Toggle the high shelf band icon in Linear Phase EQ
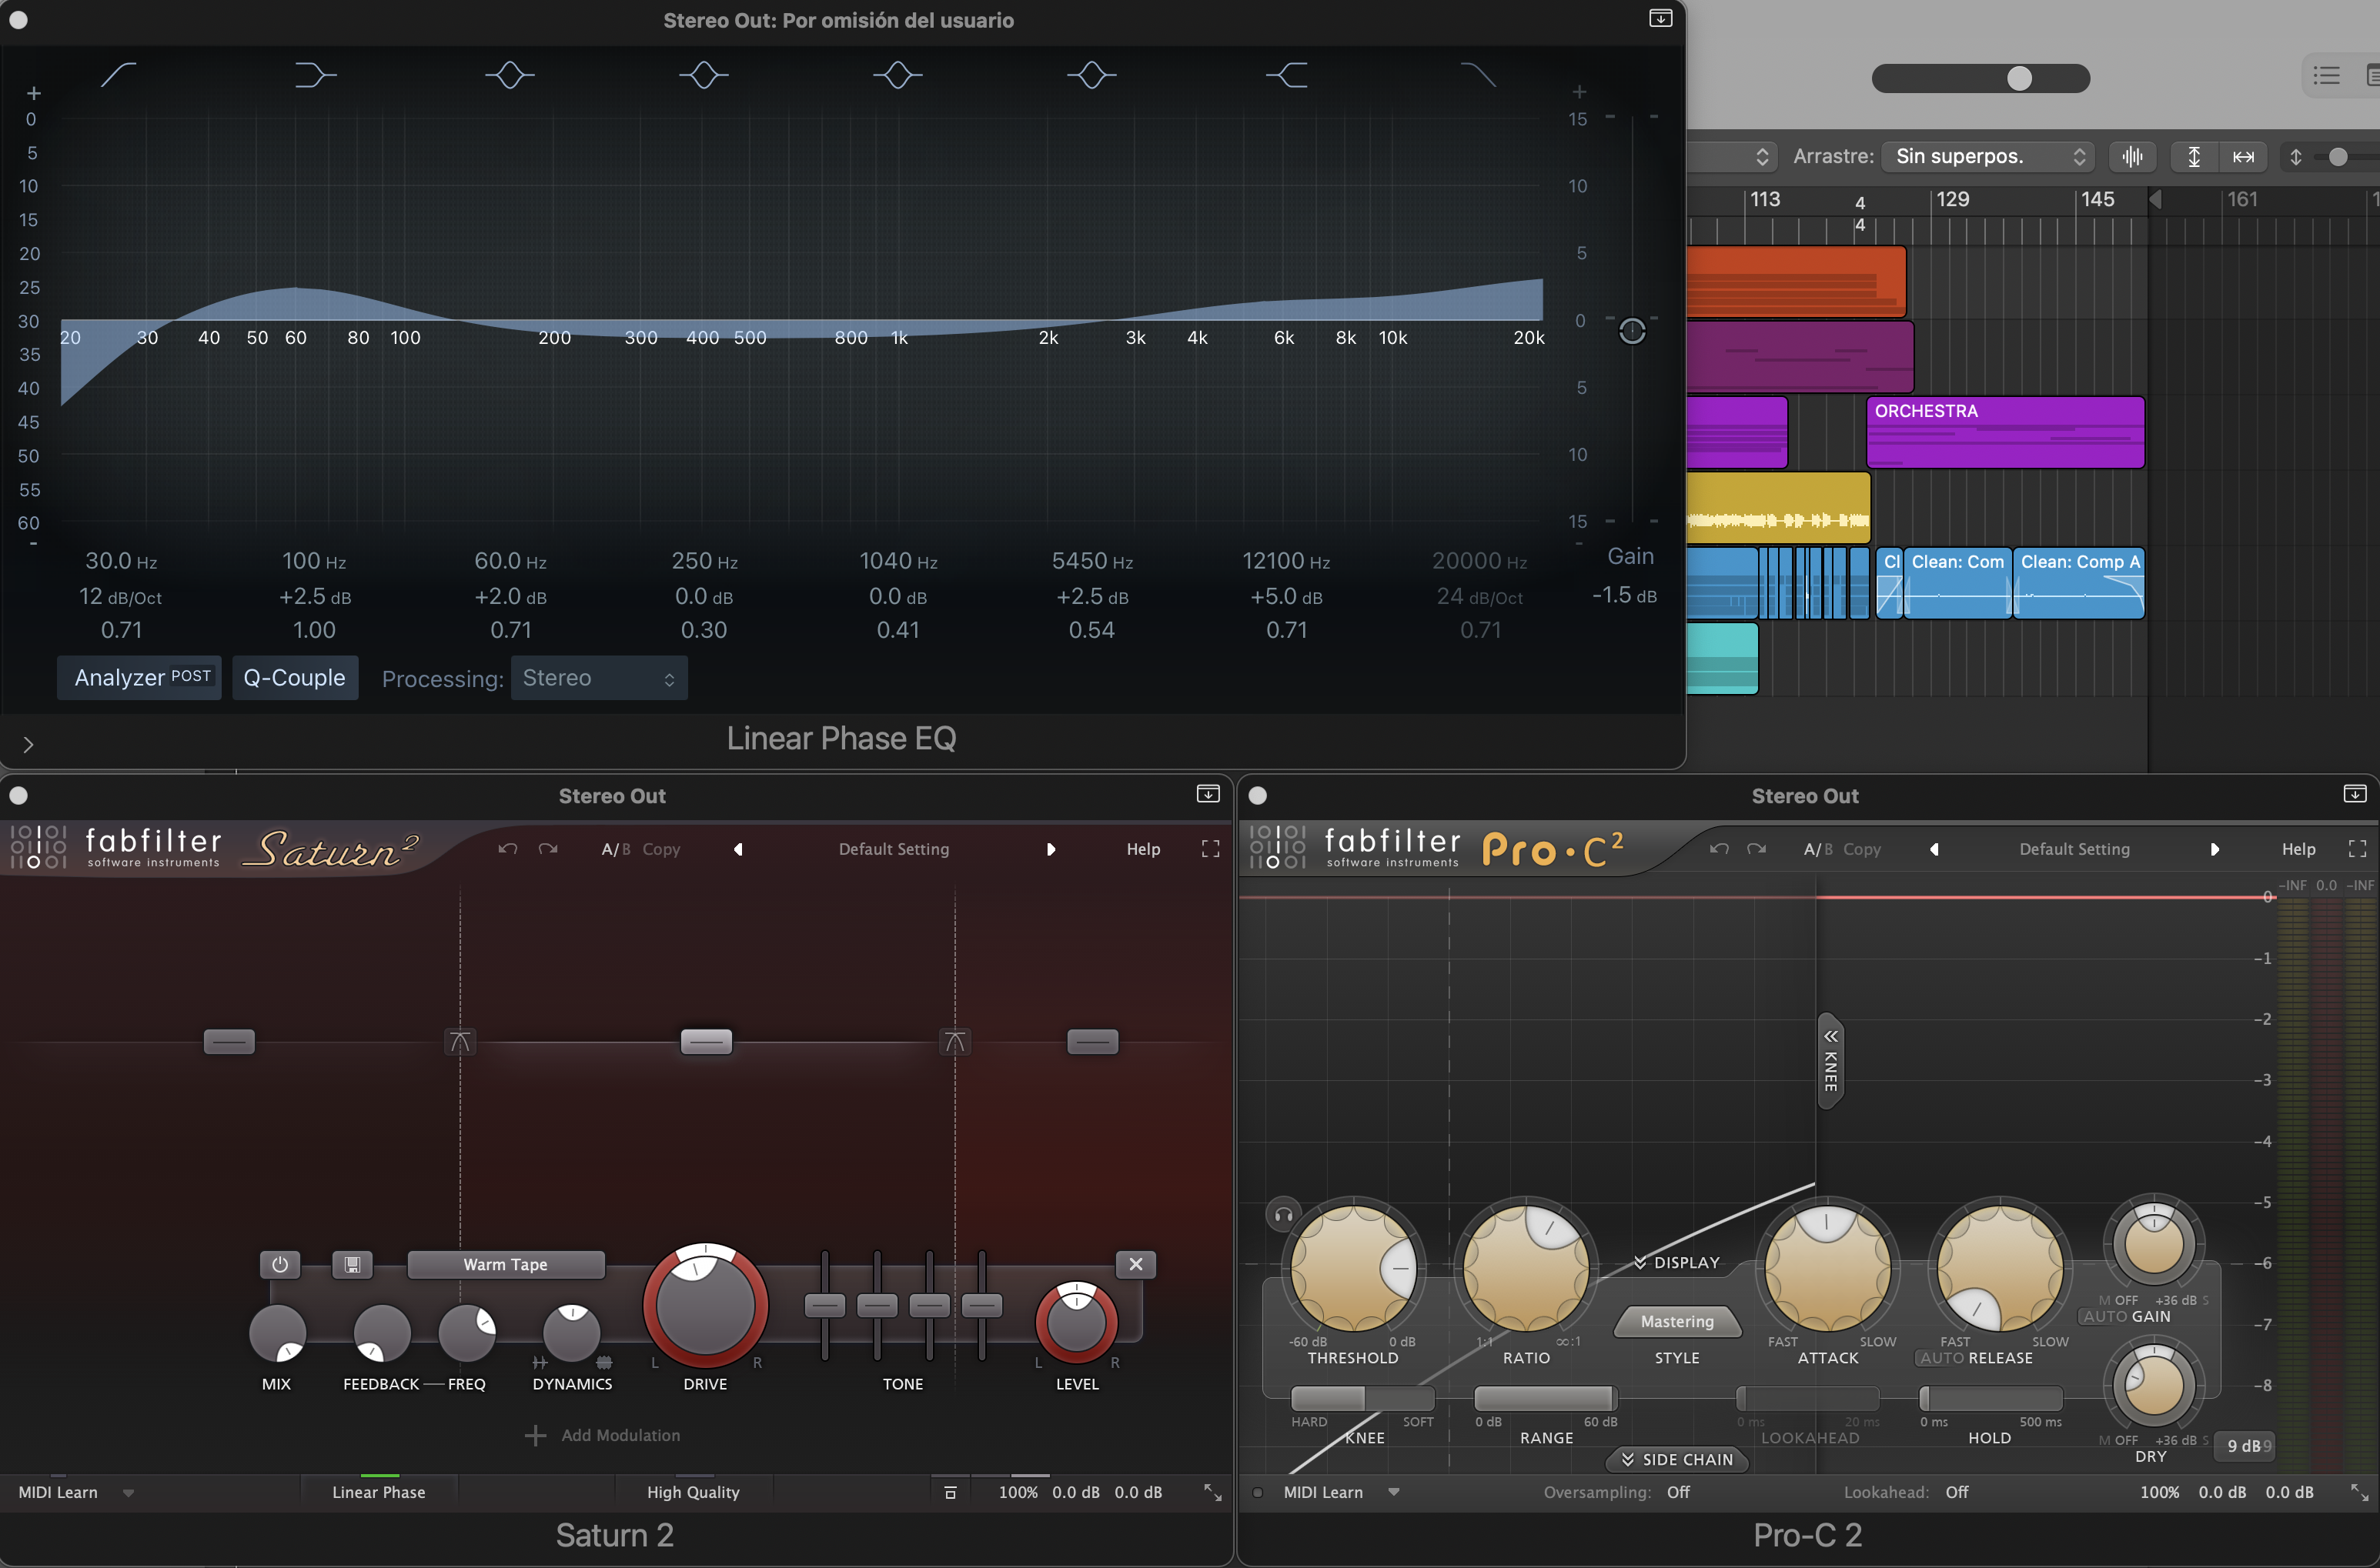This screenshot has width=2380, height=1568. click(x=1286, y=75)
